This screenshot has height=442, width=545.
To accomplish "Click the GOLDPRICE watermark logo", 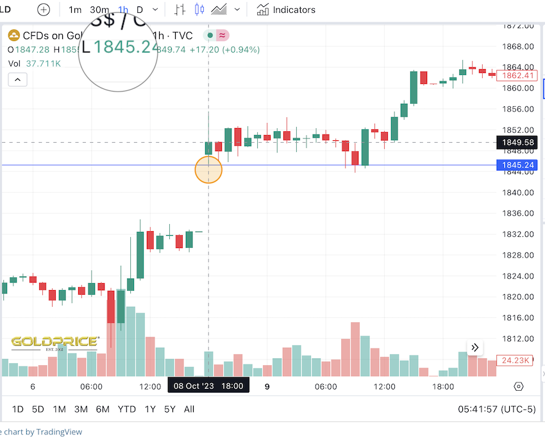I will (55, 342).
